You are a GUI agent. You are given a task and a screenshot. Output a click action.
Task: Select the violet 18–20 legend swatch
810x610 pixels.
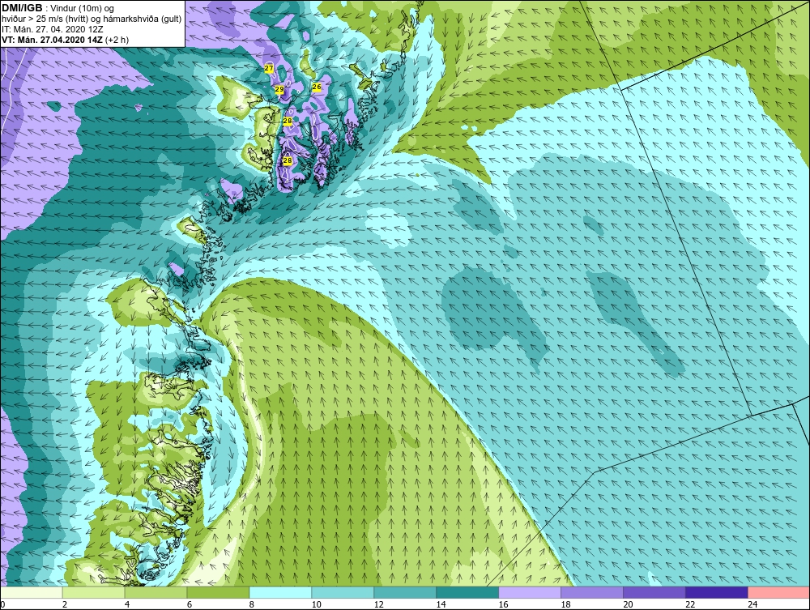coord(592,592)
